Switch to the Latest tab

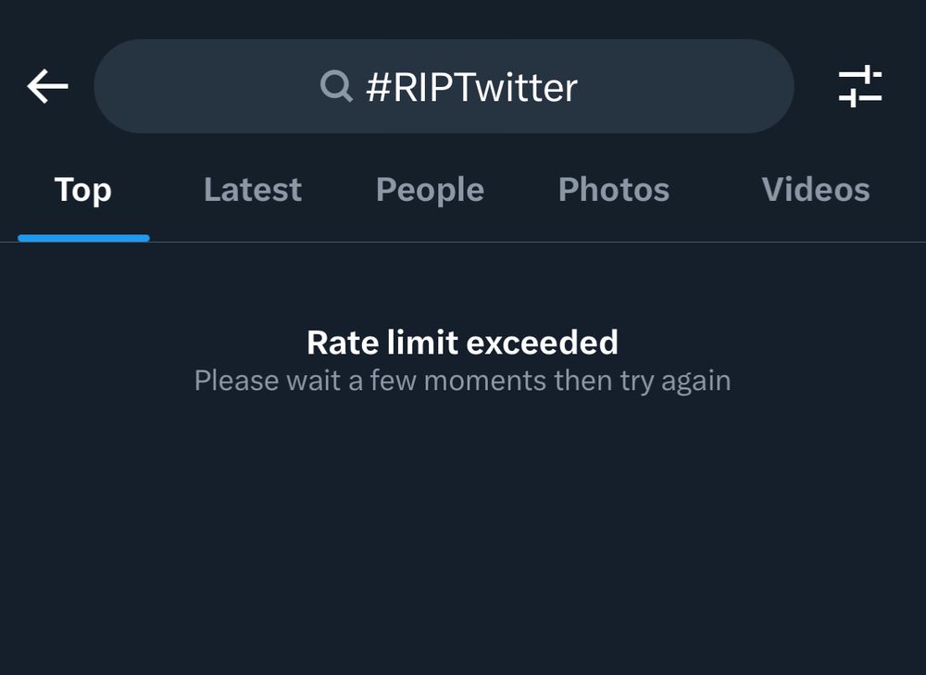click(x=252, y=190)
